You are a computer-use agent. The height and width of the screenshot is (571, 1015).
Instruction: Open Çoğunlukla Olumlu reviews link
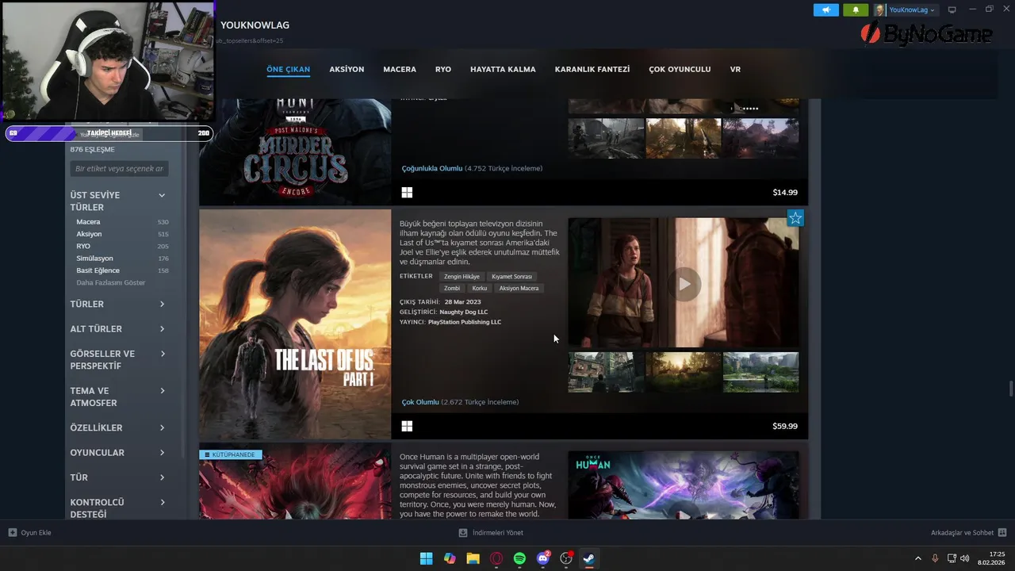(432, 168)
